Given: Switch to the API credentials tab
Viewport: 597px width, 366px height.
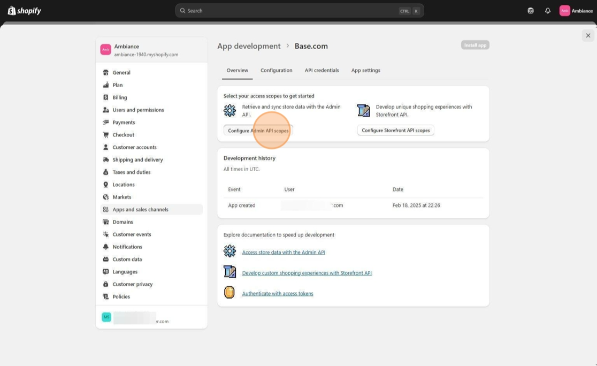Looking at the screenshot, I should (x=322, y=71).
